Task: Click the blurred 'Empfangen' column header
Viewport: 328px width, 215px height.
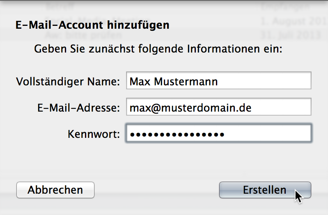Action: pos(285,7)
